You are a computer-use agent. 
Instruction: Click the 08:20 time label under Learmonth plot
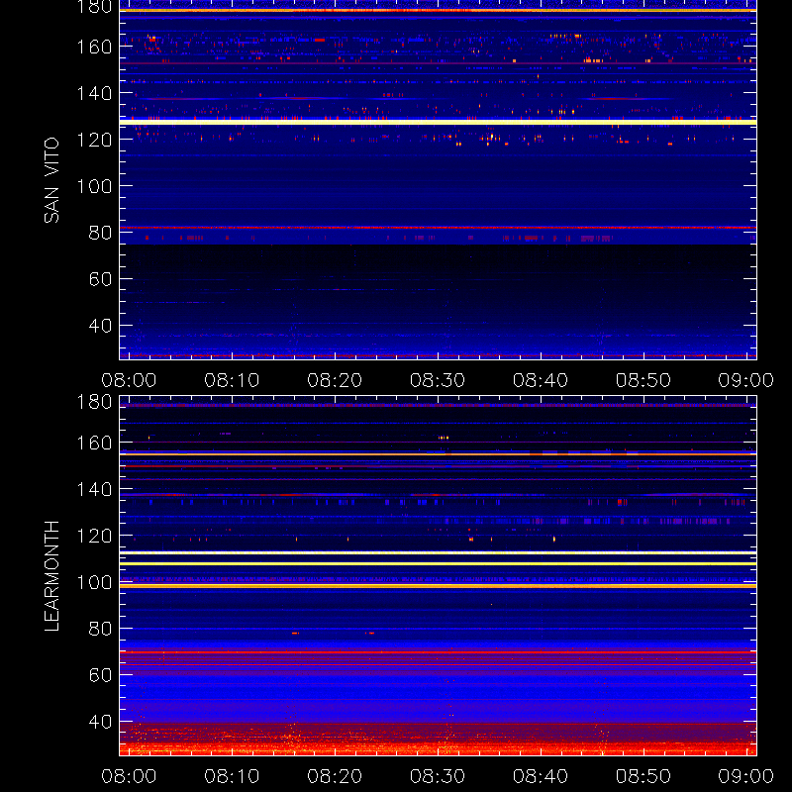(x=335, y=776)
